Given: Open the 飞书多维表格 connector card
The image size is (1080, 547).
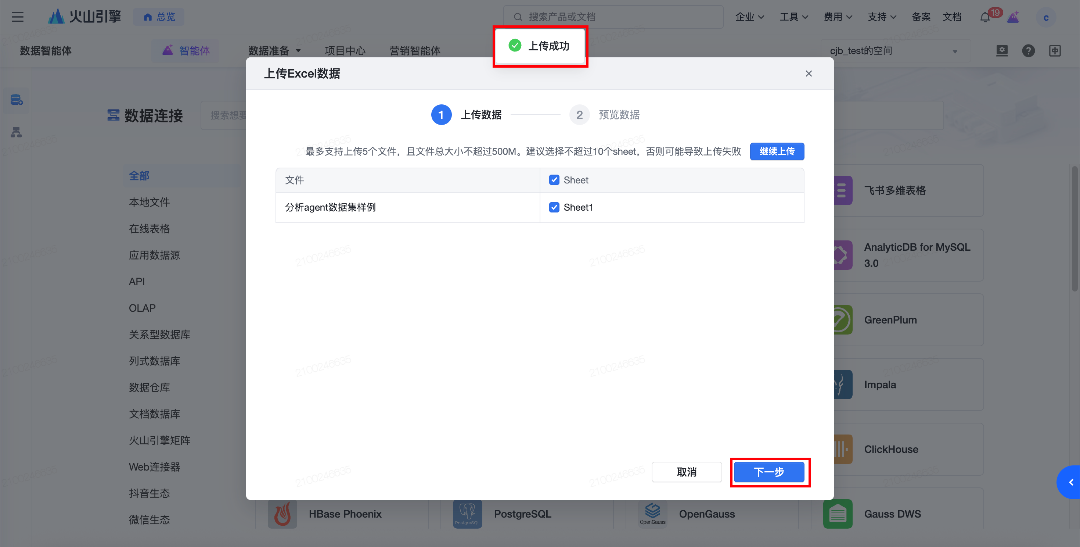Looking at the screenshot, I should pyautogui.click(x=908, y=190).
